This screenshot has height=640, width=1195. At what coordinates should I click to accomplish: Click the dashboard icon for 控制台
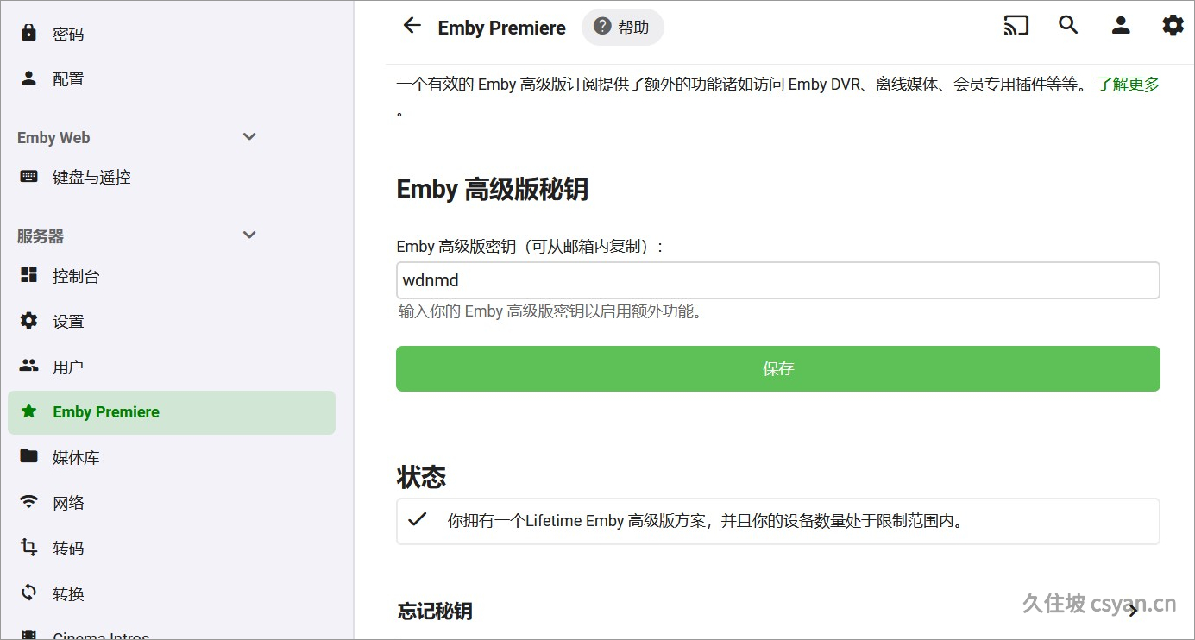(x=29, y=275)
